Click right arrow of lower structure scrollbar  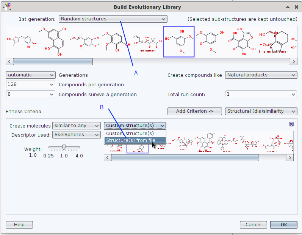click(290, 158)
